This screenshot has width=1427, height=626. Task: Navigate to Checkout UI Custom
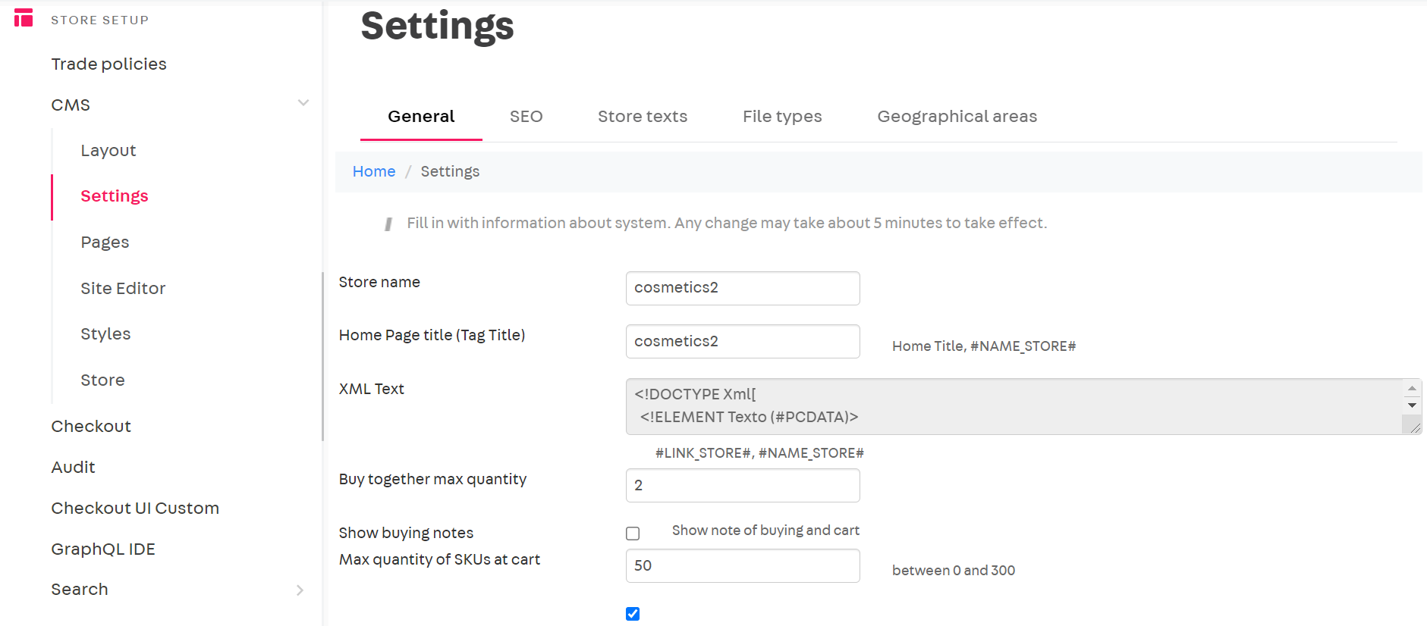point(135,509)
